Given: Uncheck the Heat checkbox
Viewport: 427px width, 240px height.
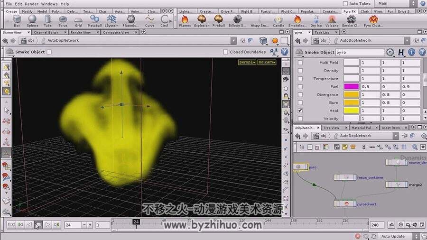Looking at the screenshot, I should (300, 111).
